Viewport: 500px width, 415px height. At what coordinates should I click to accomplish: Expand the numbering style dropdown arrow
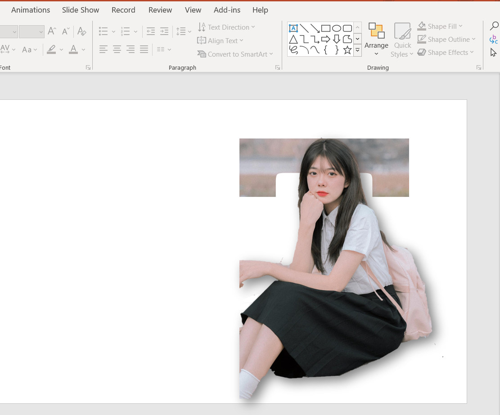pos(135,31)
